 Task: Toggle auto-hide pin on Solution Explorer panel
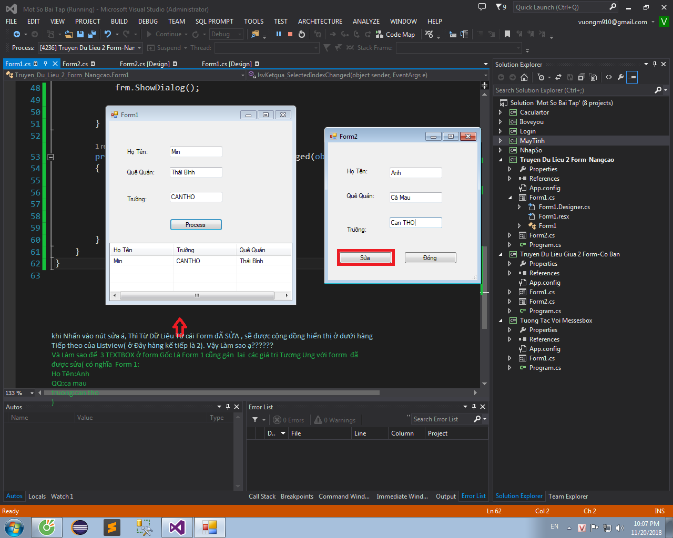[x=655, y=64]
